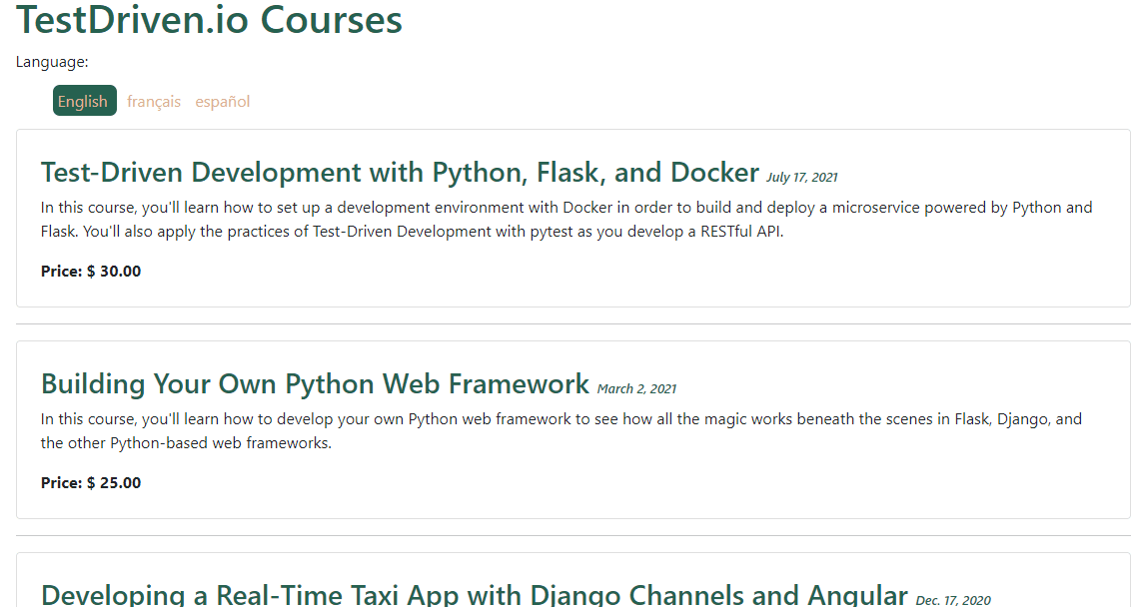Select español as the page language
The width and height of the screenshot is (1138, 607).
click(x=222, y=101)
